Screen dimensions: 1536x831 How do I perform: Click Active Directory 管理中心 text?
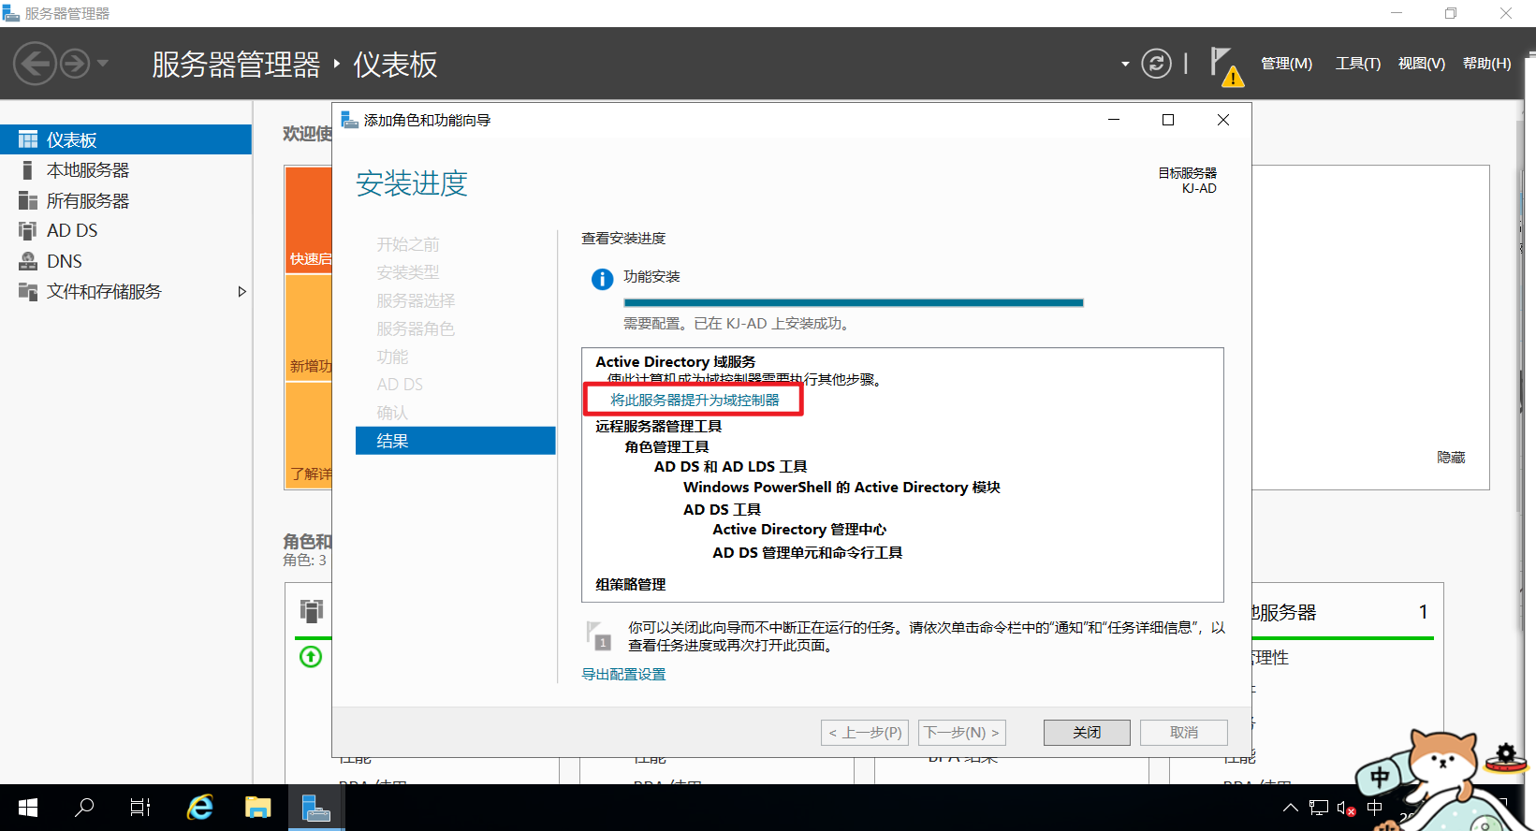[x=799, y=530]
